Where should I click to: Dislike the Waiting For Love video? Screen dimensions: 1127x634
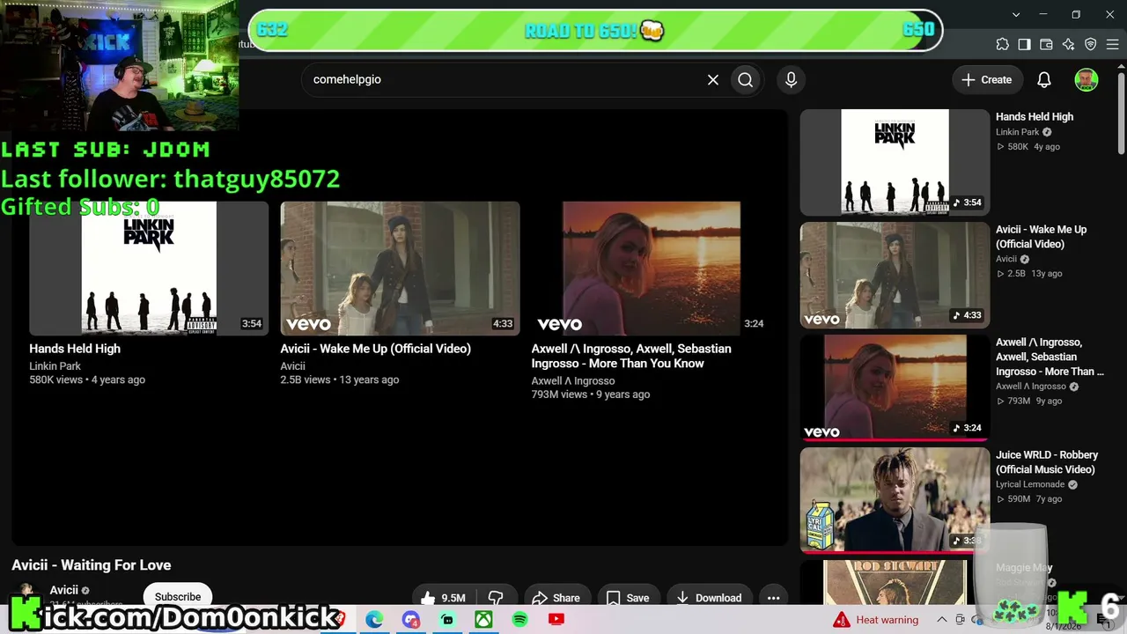496,598
